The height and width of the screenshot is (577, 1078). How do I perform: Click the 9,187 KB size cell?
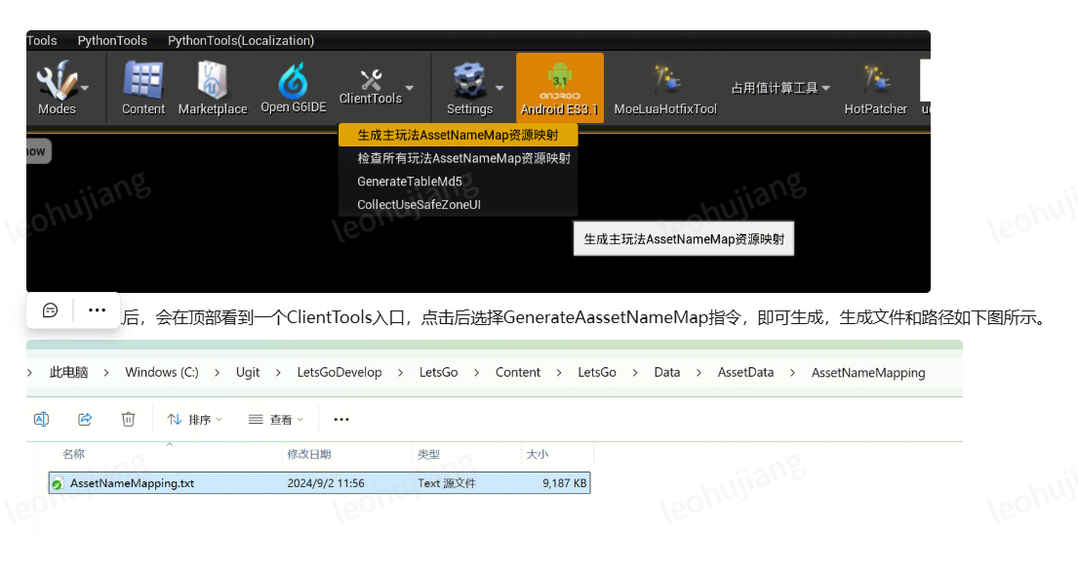565,482
